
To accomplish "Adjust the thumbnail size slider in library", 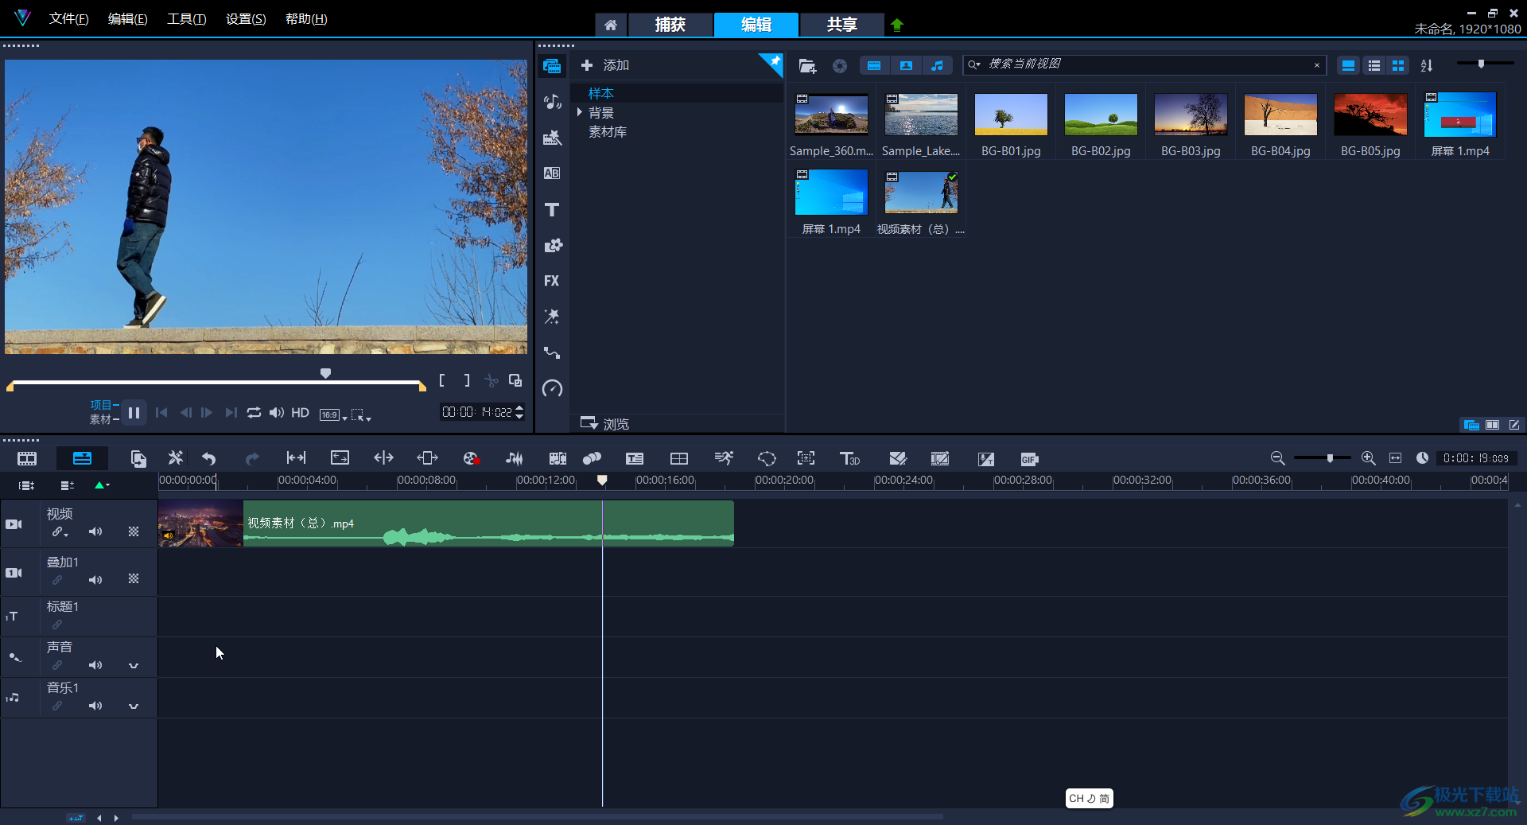I will [x=1481, y=64].
